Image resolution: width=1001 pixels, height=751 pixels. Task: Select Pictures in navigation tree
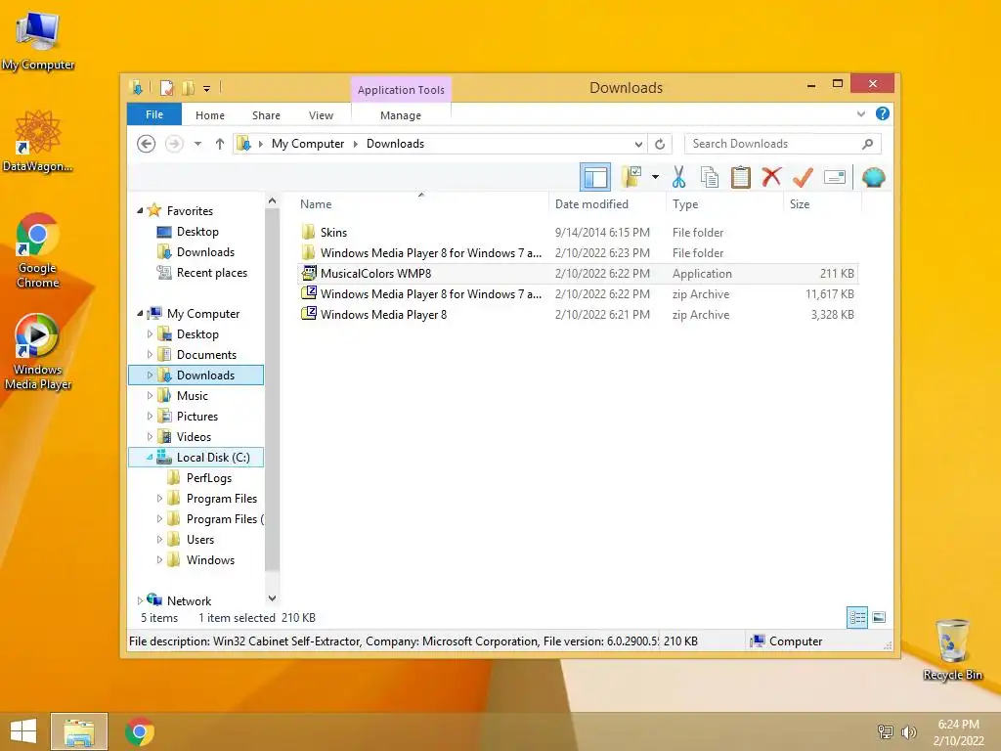pyautogui.click(x=196, y=417)
